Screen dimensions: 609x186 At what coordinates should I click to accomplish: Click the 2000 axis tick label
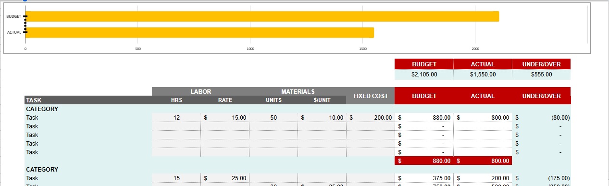[x=475, y=49]
